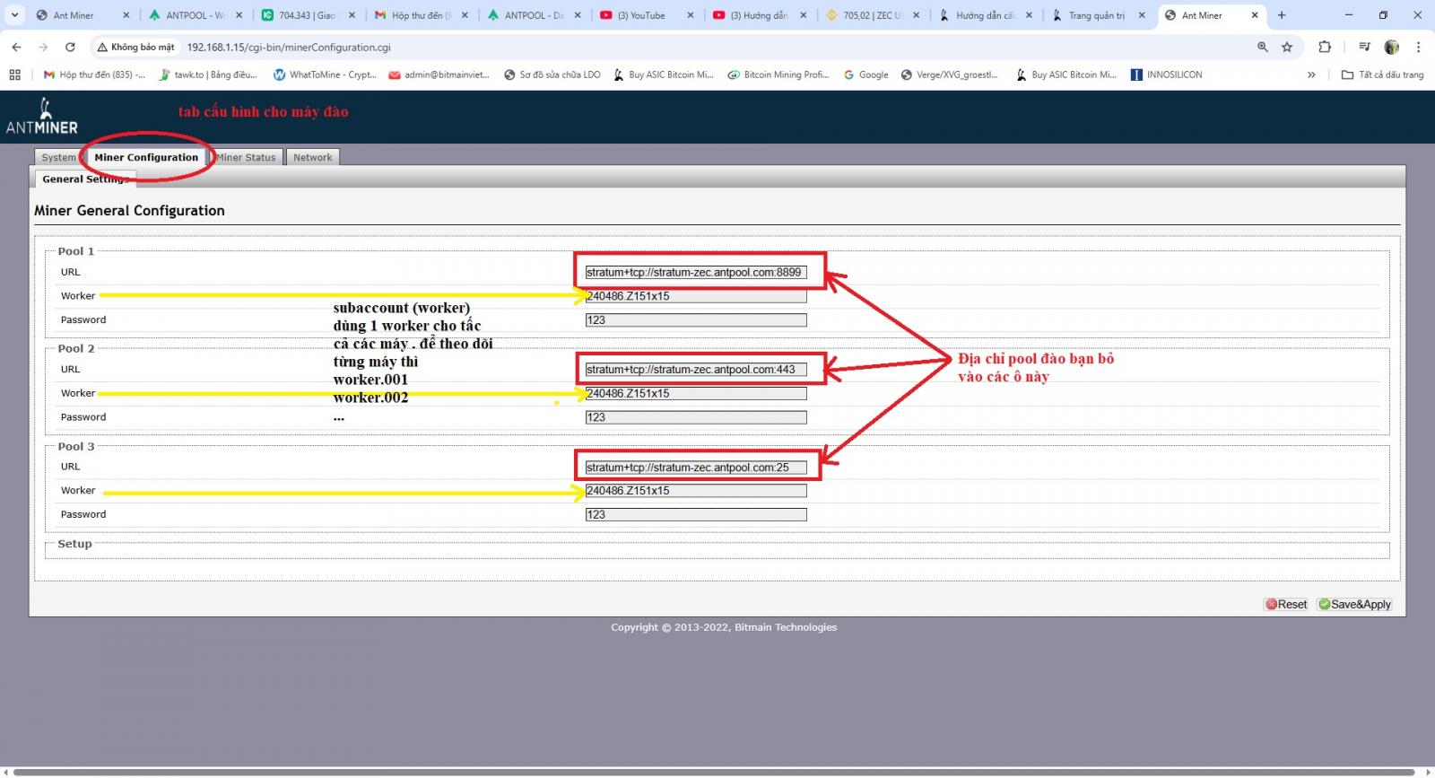
Task: Click the Miner General Configuration heading
Action: (129, 211)
